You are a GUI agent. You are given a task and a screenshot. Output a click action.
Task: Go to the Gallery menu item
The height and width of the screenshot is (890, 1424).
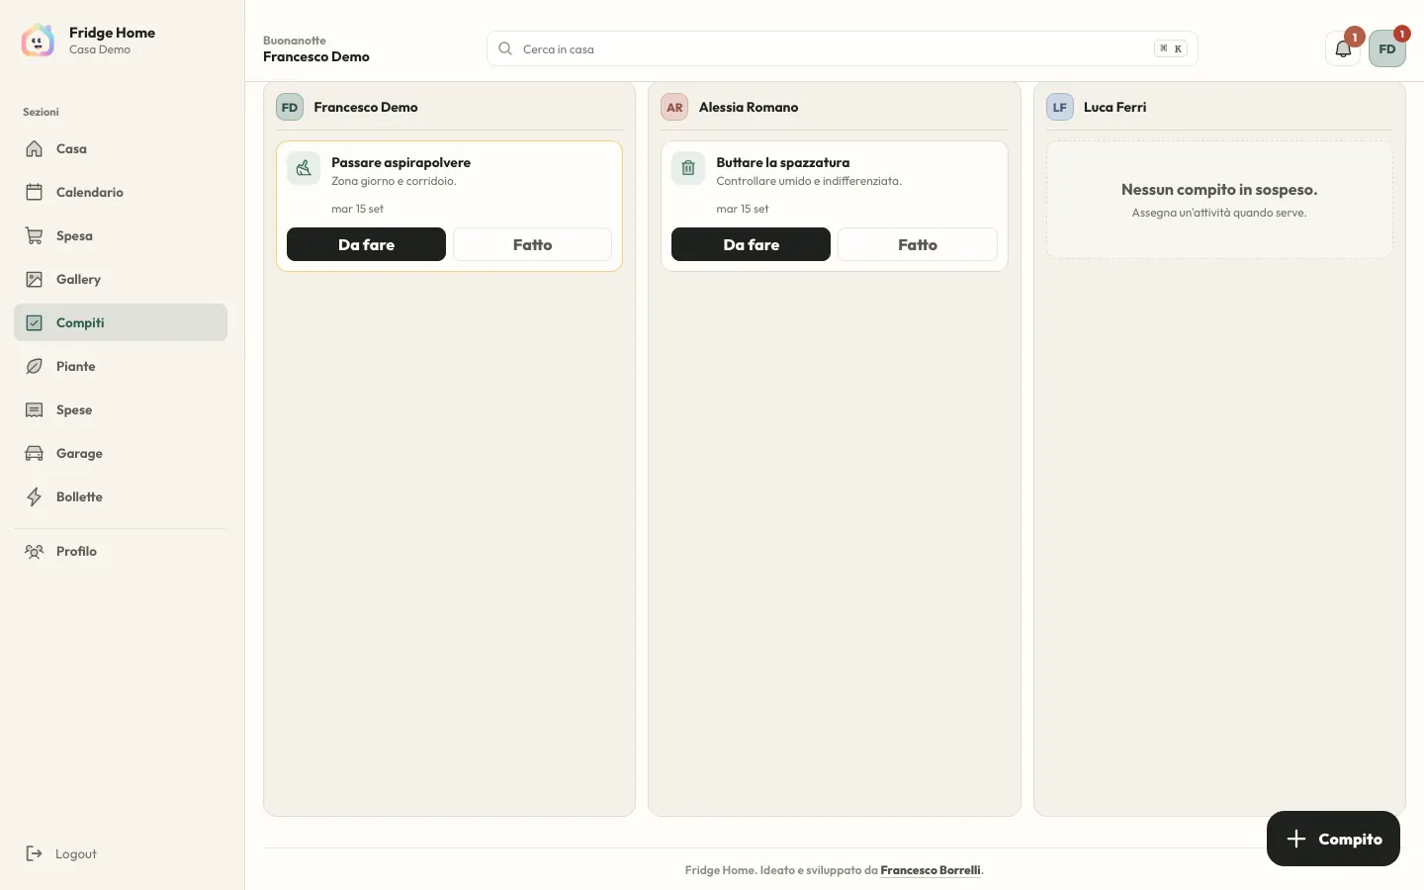121,279
